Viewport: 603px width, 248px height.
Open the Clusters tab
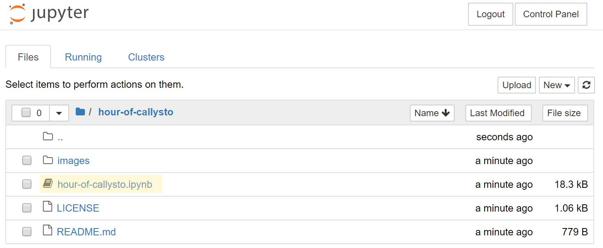point(146,57)
